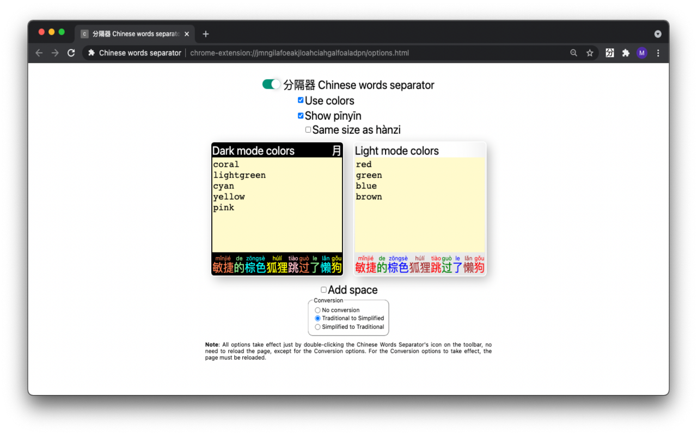
Task: Check the Add space option
Action: pyautogui.click(x=323, y=289)
